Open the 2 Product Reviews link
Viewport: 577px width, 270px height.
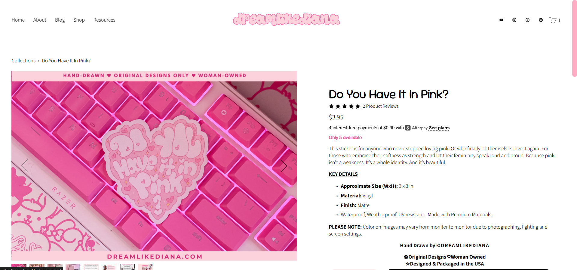(x=380, y=106)
